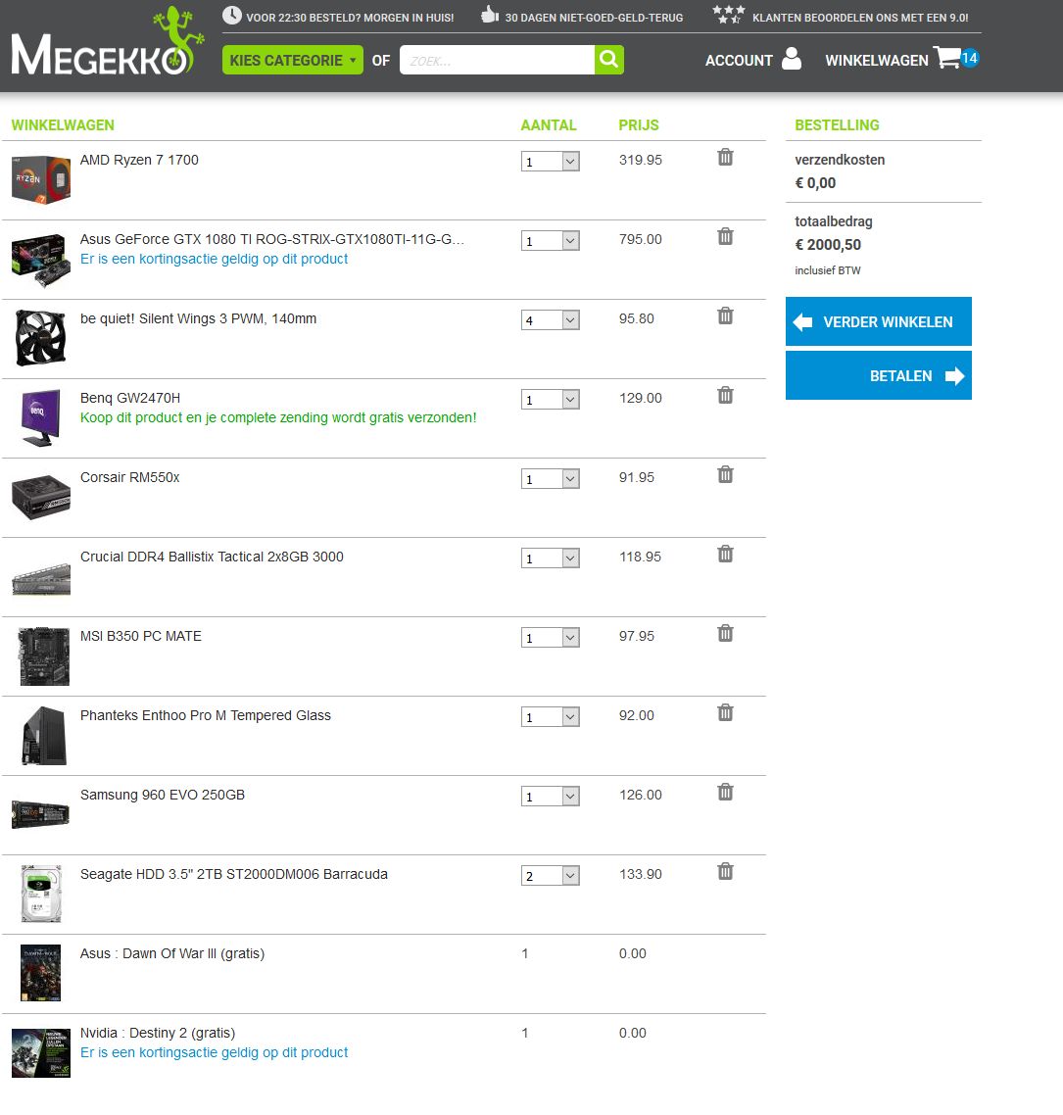This screenshot has width=1063, height=1115.
Task: Click the ZOEK search input field
Action: [497, 61]
